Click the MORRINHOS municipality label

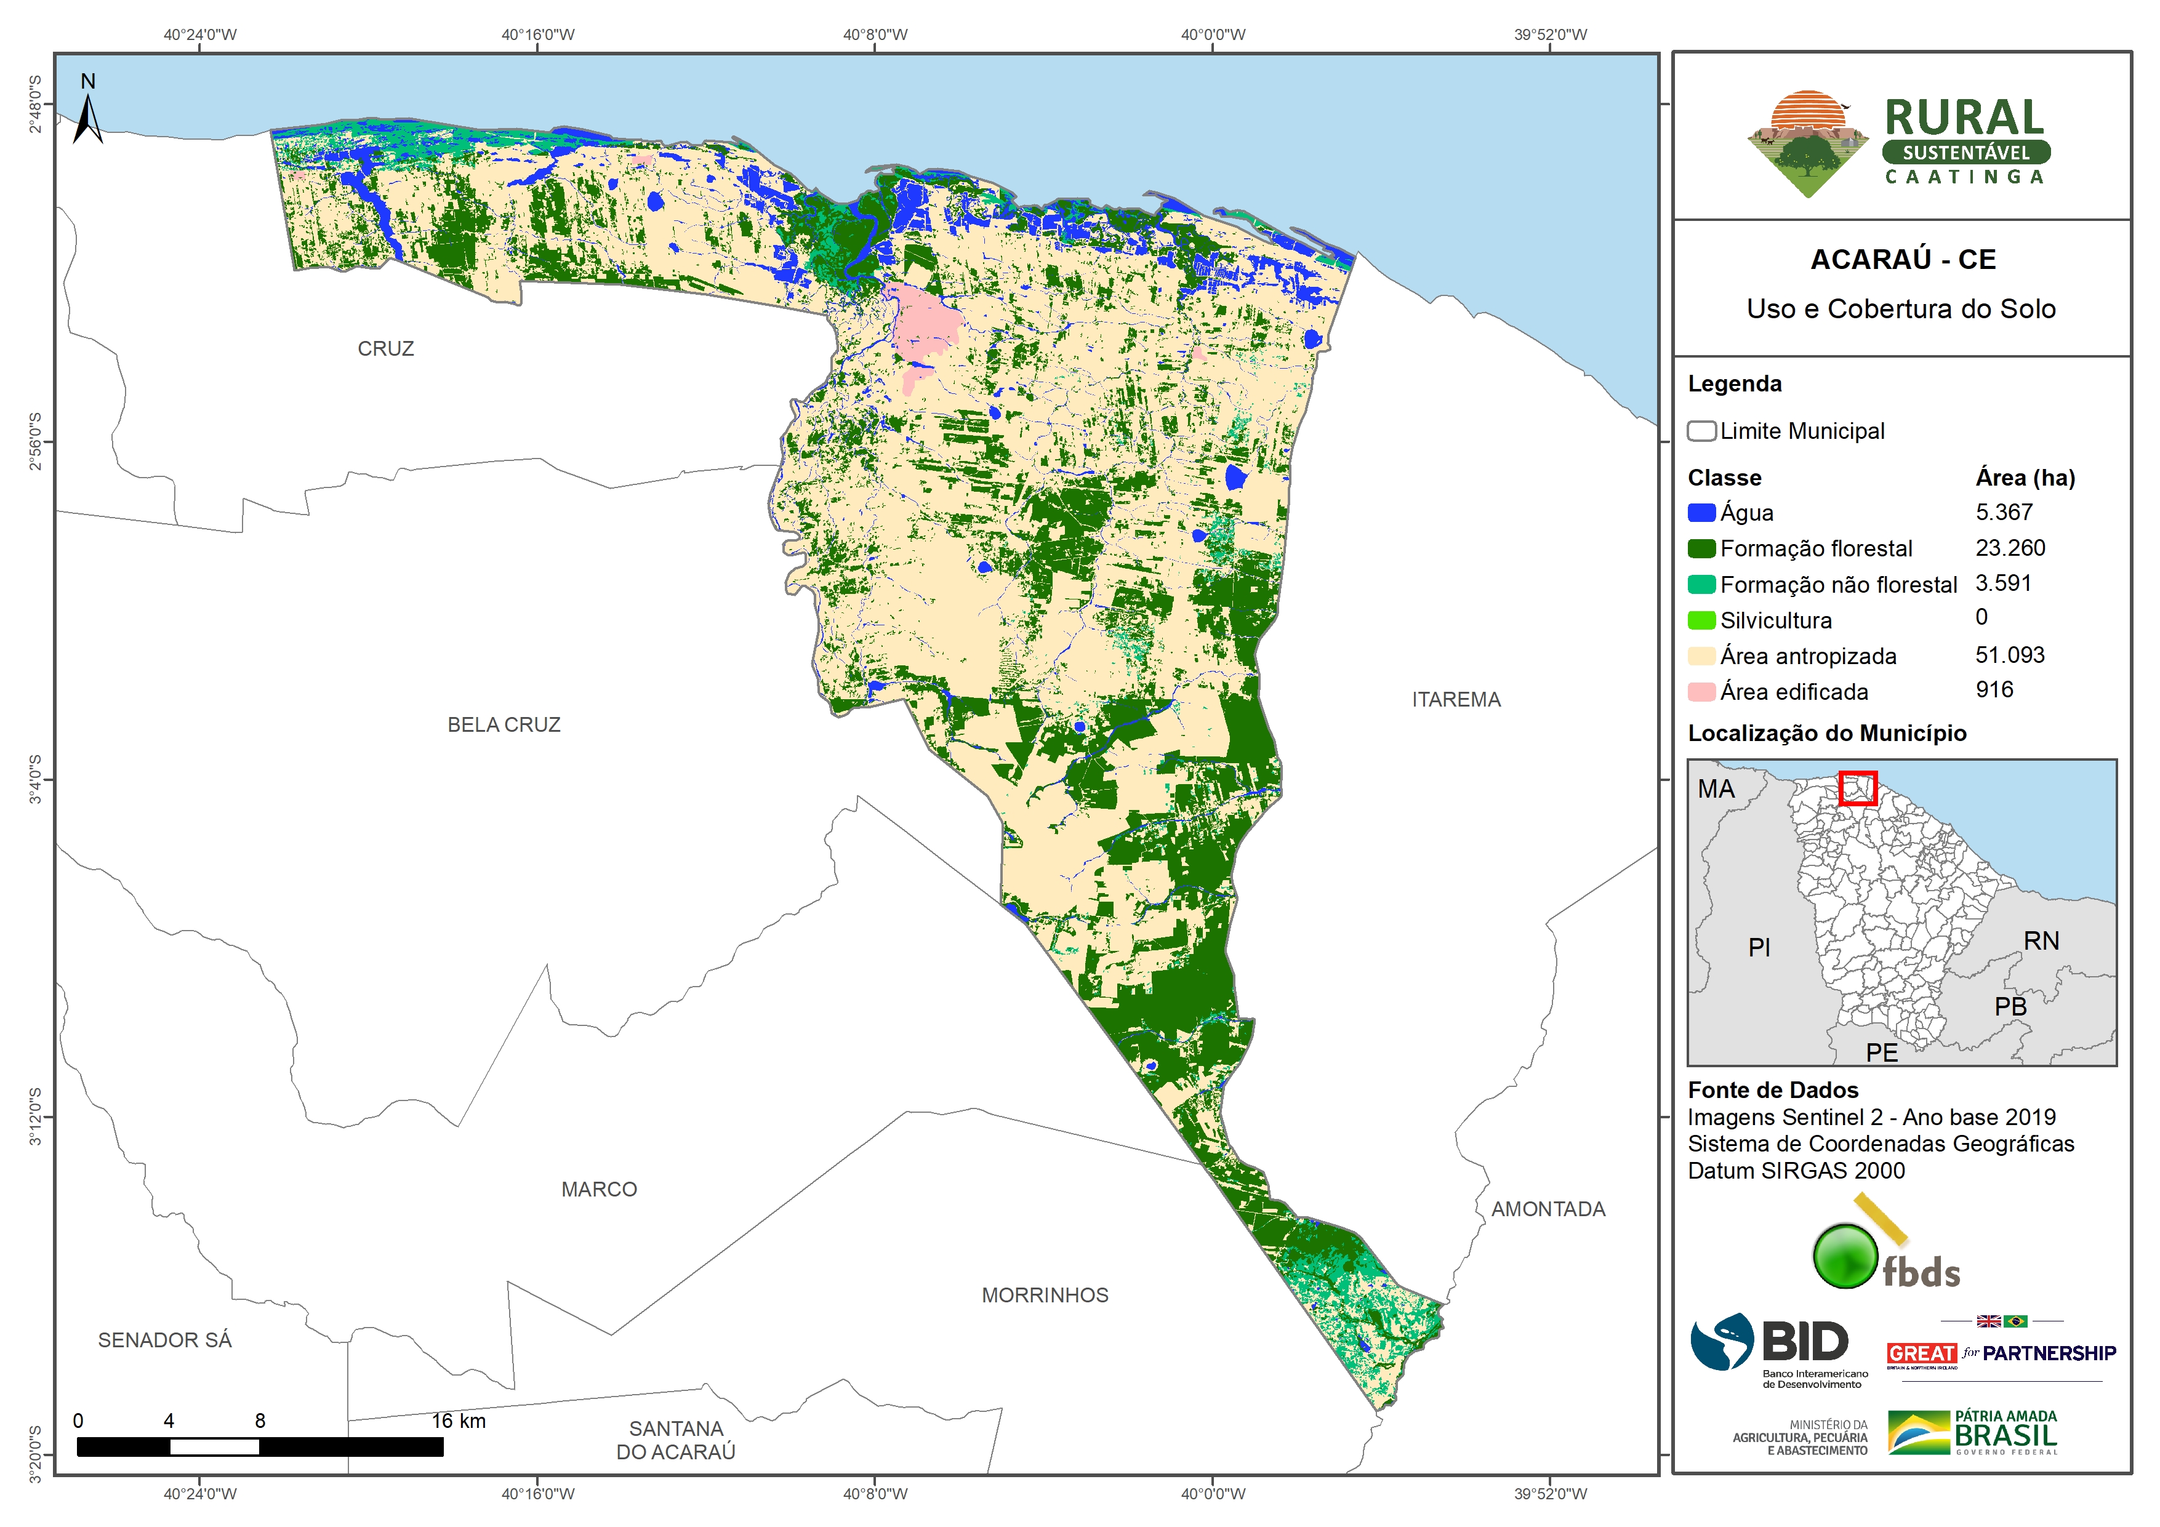(x=1044, y=1294)
